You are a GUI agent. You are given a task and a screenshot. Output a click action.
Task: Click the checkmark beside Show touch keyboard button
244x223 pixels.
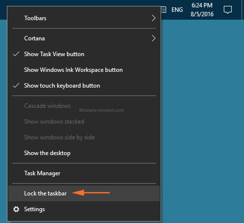point(16,86)
